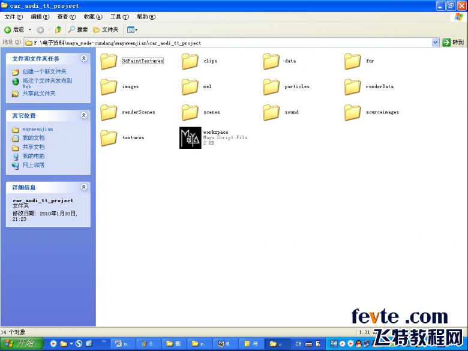Expand the address bar dropdown arrow

[x=435, y=43]
